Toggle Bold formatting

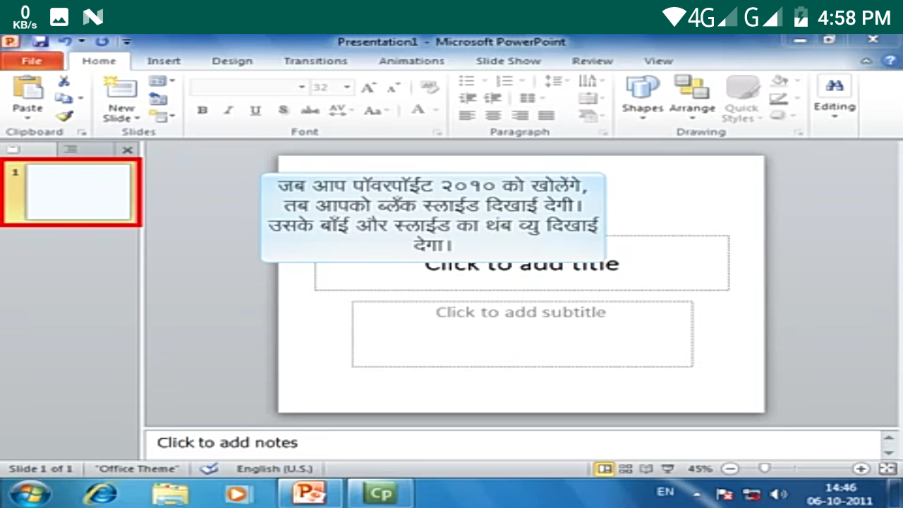(x=202, y=110)
